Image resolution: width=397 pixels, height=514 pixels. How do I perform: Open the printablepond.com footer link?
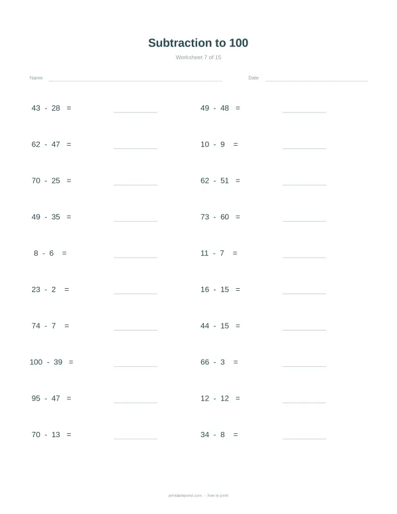pos(185,495)
